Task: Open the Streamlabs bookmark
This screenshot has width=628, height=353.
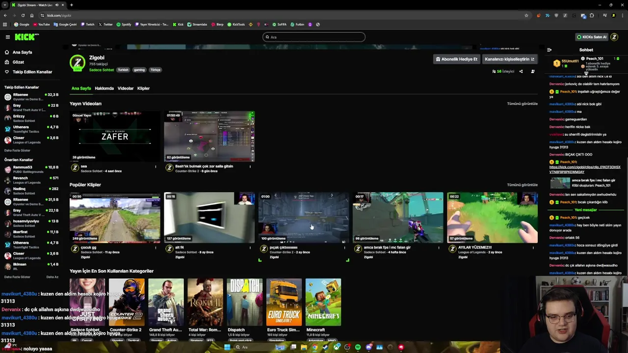Action: point(197,25)
